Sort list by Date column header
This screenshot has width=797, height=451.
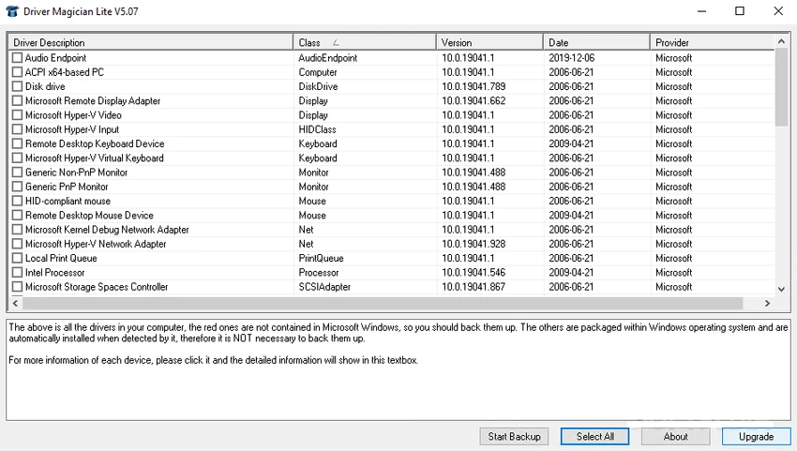click(596, 43)
